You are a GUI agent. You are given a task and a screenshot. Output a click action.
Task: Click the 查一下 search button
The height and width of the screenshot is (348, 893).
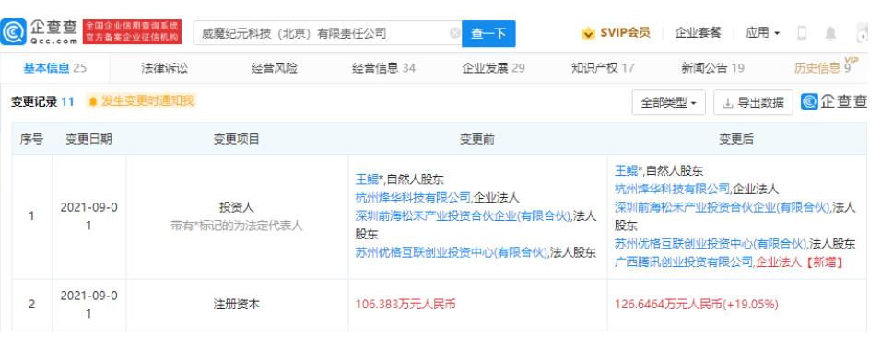(x=488, y=33)
